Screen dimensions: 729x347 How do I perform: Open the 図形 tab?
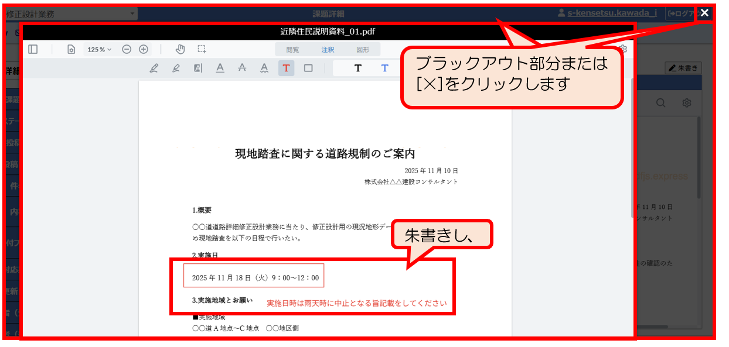click(x=363, y=50)
